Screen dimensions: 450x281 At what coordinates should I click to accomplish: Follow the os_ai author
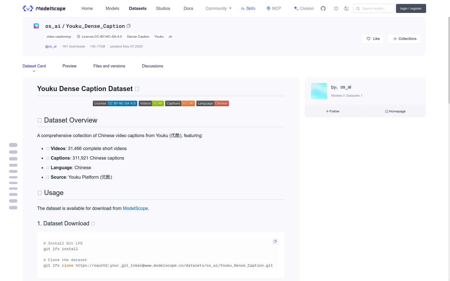tap(332, 111)
